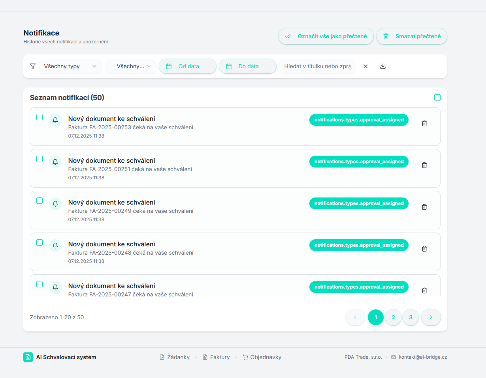The image size is (486, 378).
Task: Click trash icon on FA-2025-00248 row
Action: click(x=424, y=249)
